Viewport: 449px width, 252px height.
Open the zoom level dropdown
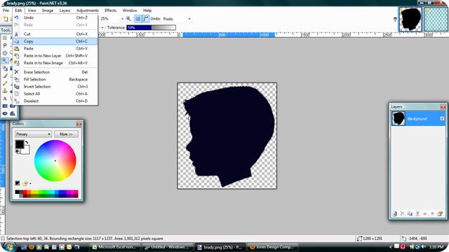[122, 19]
